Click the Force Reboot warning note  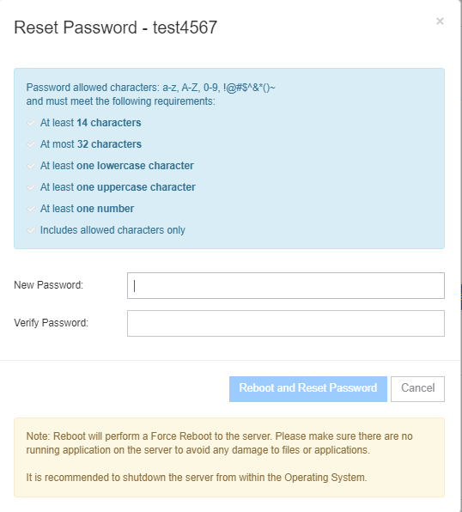click(x=220, y=443)
